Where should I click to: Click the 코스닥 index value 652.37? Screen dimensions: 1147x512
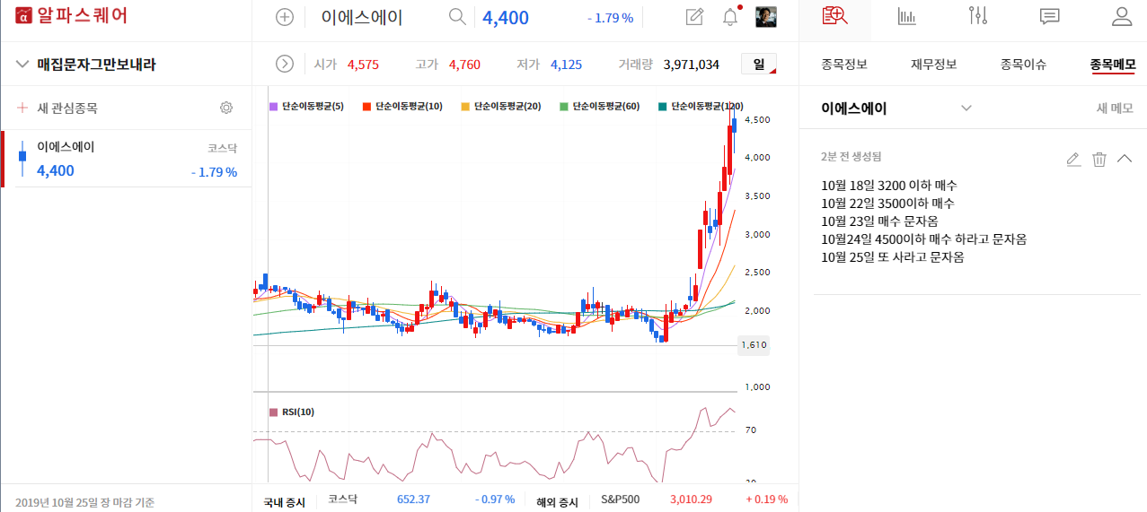[413, 499]
